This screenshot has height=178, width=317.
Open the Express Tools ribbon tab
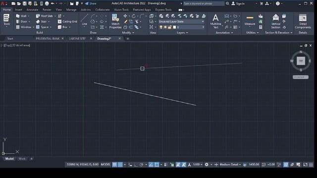pyautogui.click(x=163, y=10)
